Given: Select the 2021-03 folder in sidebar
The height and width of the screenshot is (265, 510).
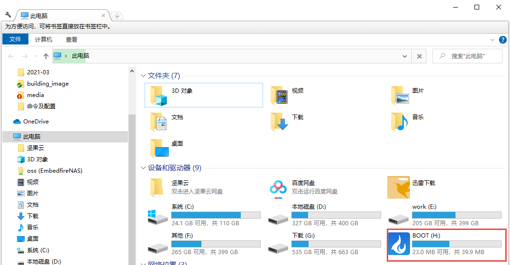Looking at the screenshot, I should click(x=38, y=72).
